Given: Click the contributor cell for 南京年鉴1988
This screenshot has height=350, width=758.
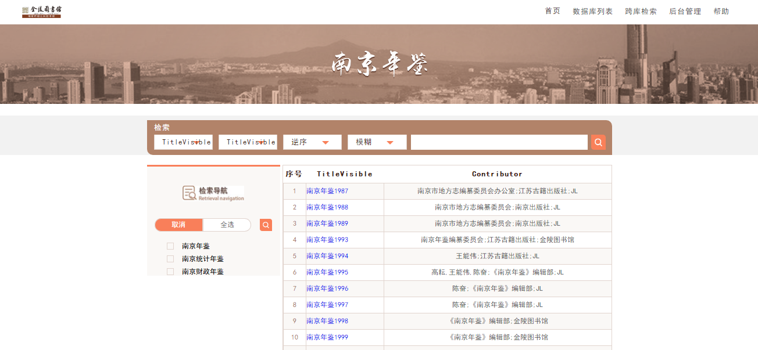Looking at the screenshot, I should pos(498,207).
